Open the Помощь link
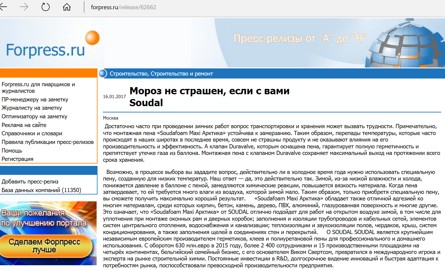 [12, 151]
